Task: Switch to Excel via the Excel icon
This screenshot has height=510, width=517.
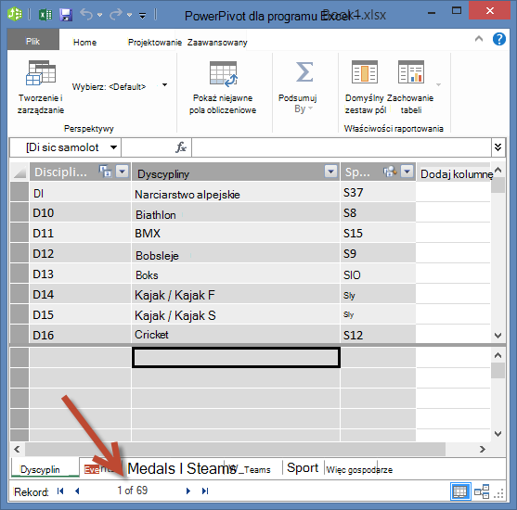Action: click(x=45, y=15)
